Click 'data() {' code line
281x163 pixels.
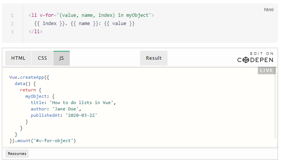(25, 84)
